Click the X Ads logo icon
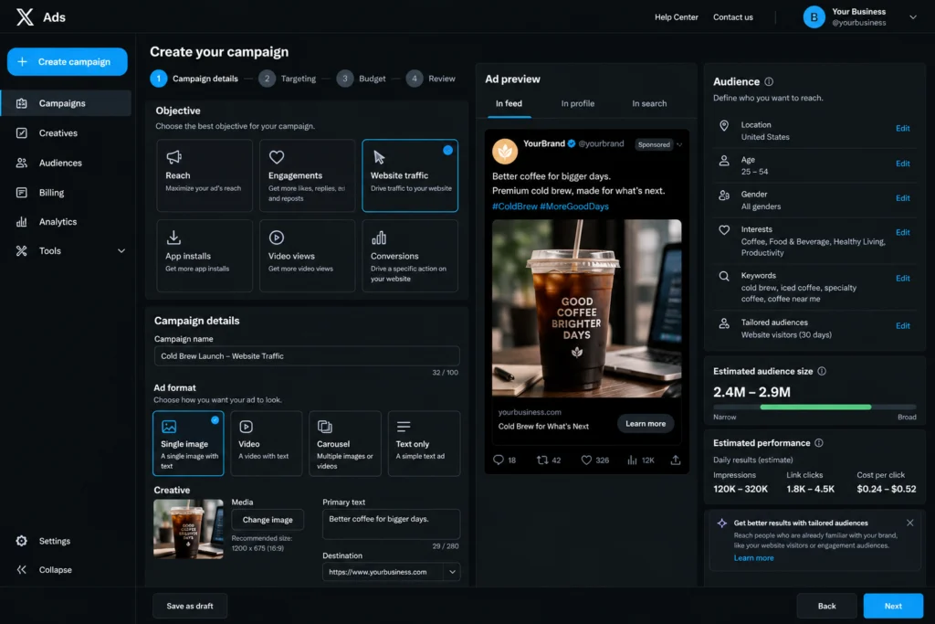The height and width of the screenshot is (624, 935). point(25,16)
